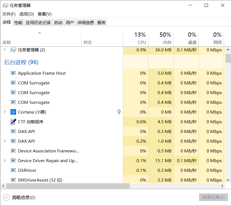Sort by the 名称 column header
Screen dimensions: 231x206
41,39
